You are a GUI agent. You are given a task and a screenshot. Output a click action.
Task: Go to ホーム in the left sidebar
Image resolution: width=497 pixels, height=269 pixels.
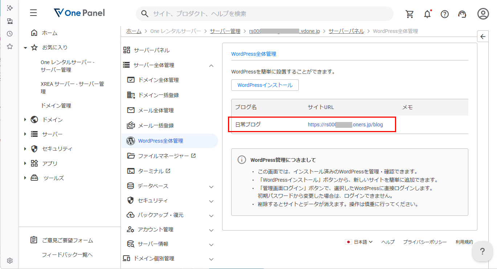(50, 33)
